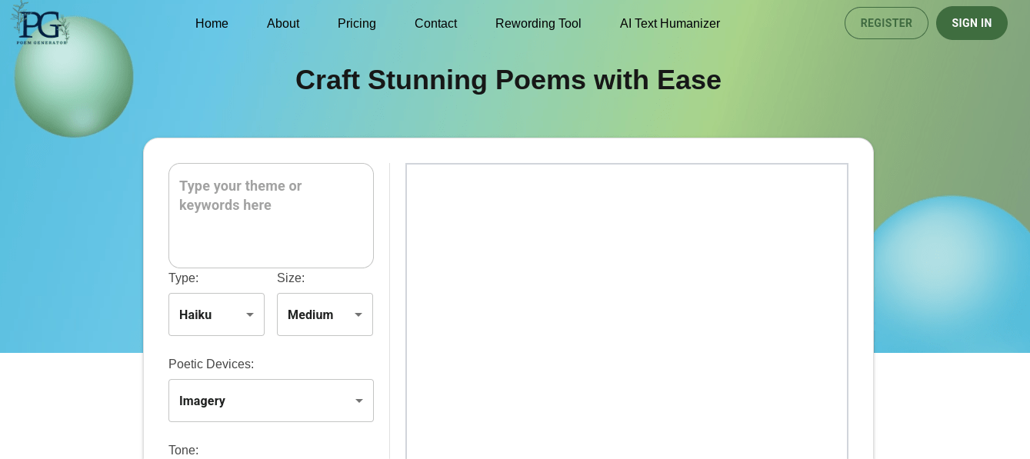Screen dimensions: 1030x459
Task: Click the PG Poem Generator logo
Action: coord(41,23)
